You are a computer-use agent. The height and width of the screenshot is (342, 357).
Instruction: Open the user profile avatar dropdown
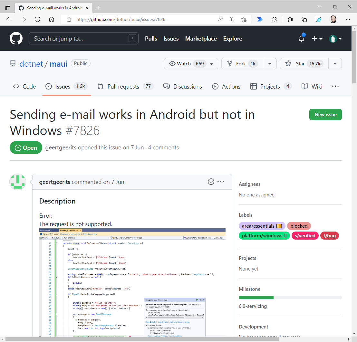(335, 39)
